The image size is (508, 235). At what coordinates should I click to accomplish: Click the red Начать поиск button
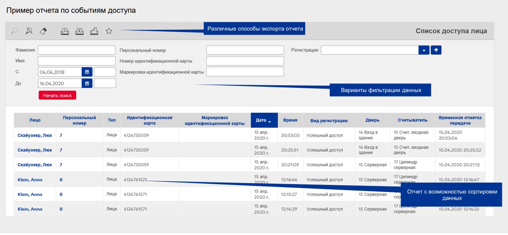pos(57,95)
